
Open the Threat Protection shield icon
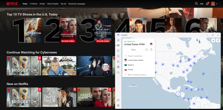[118, 51]
